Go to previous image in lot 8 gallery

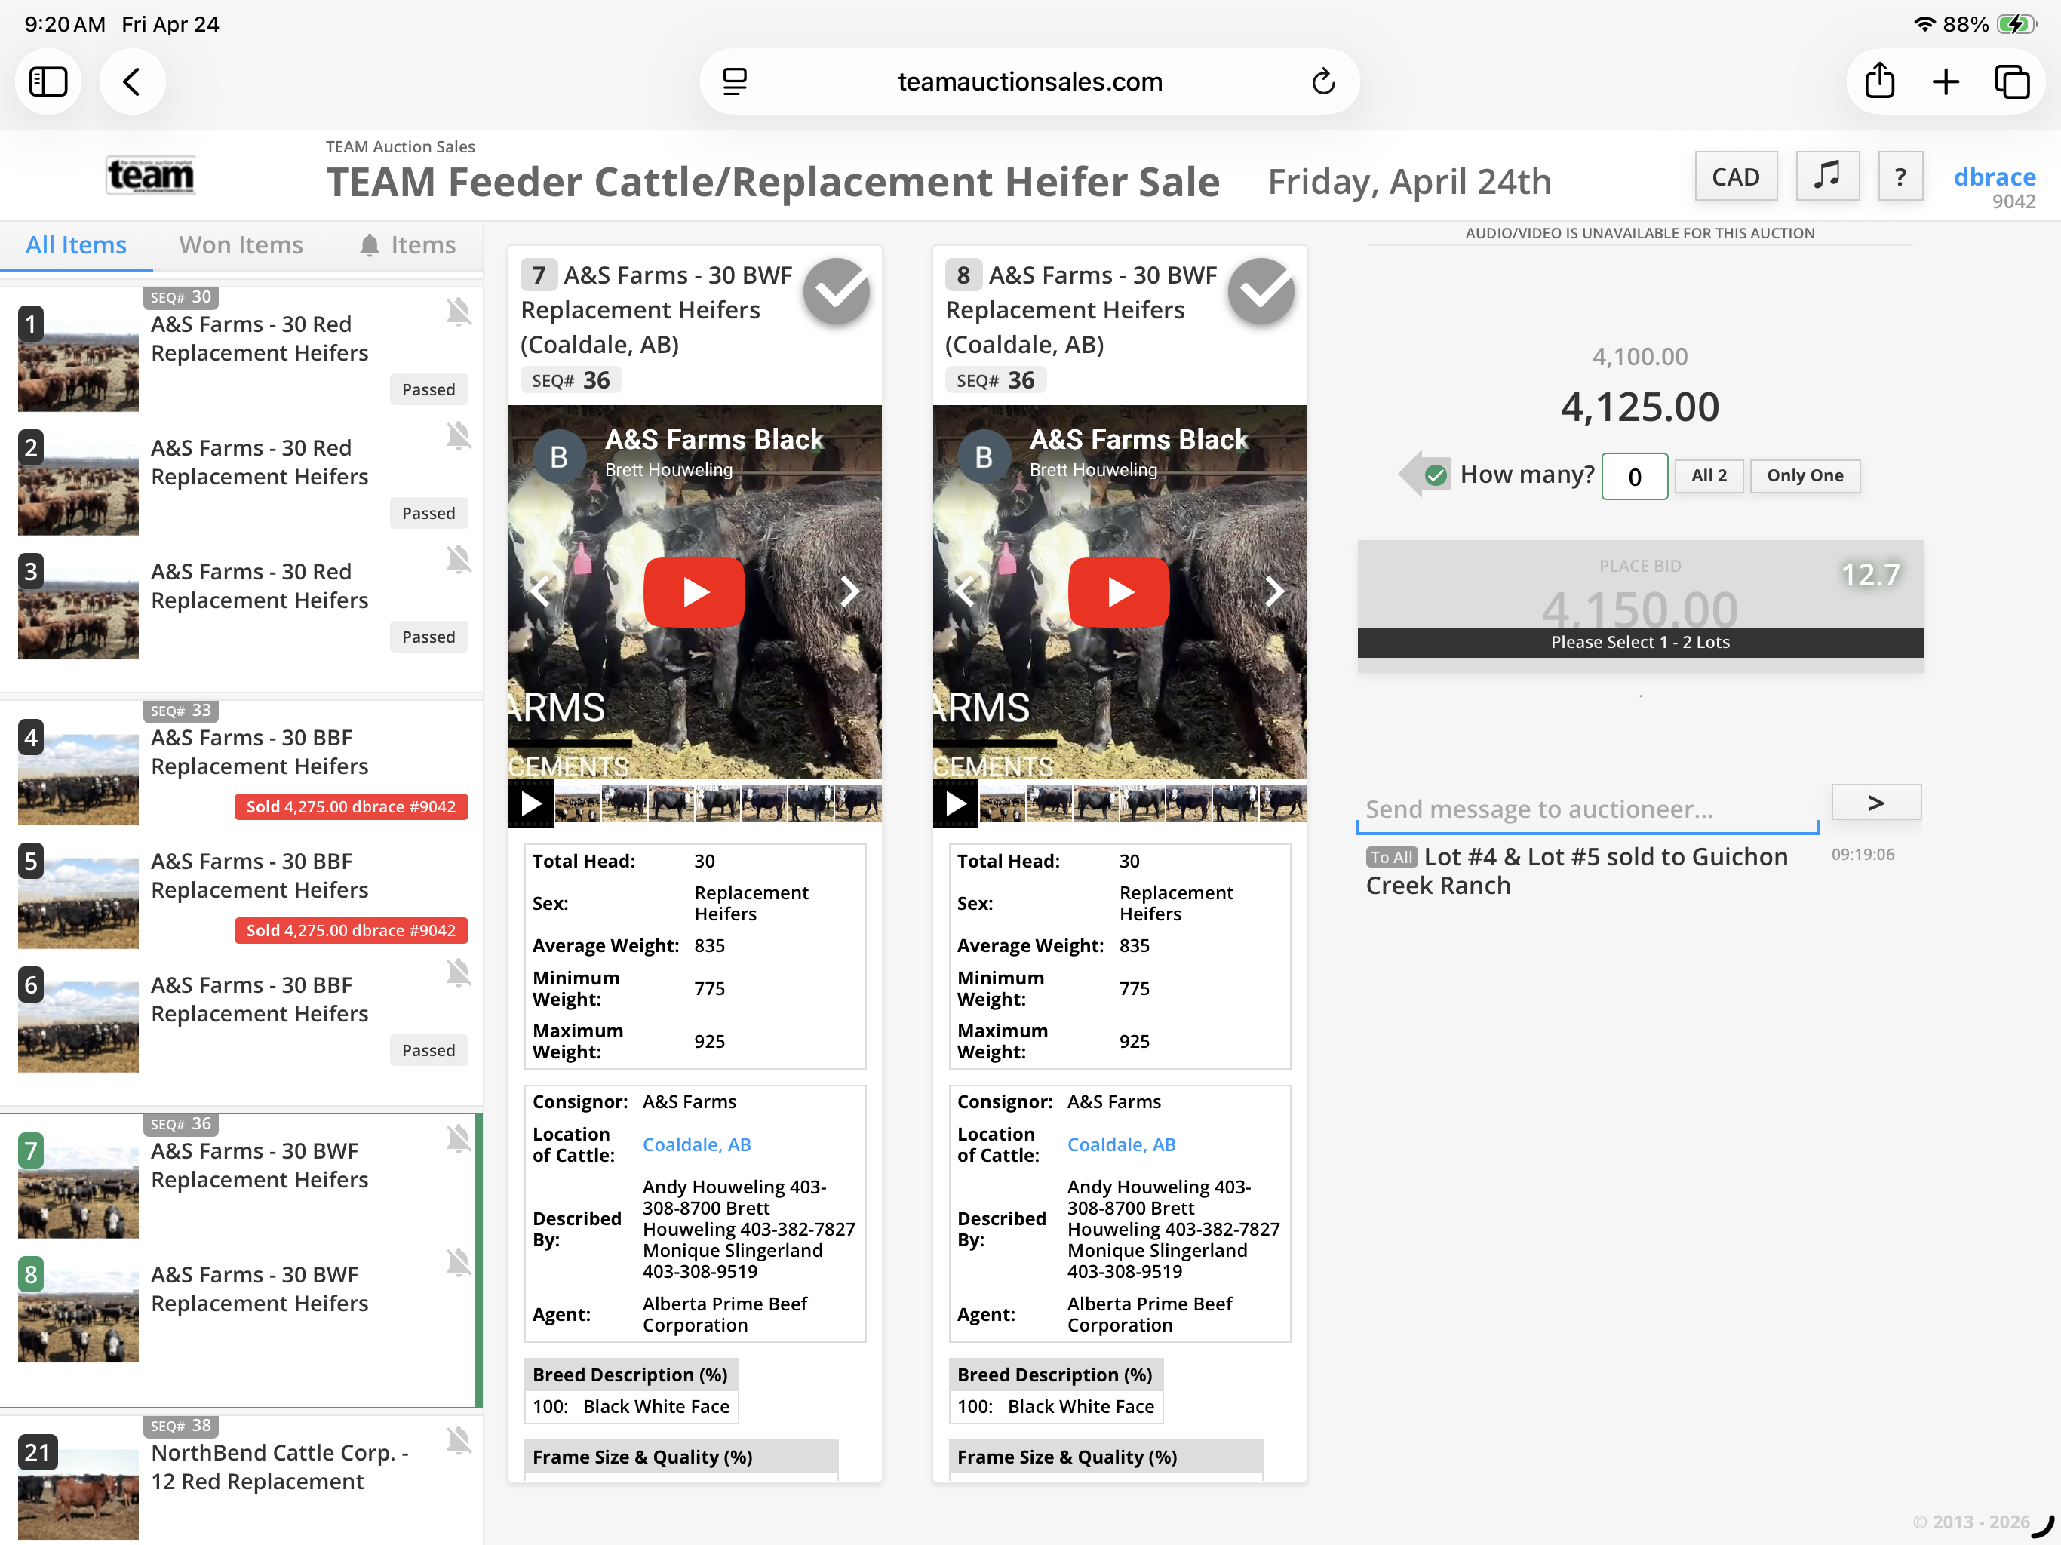coord(966,591)
